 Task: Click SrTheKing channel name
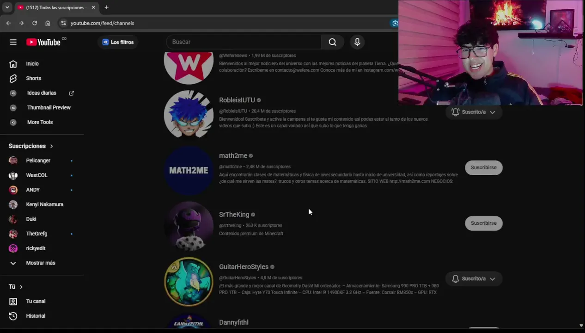pos(234,215)
